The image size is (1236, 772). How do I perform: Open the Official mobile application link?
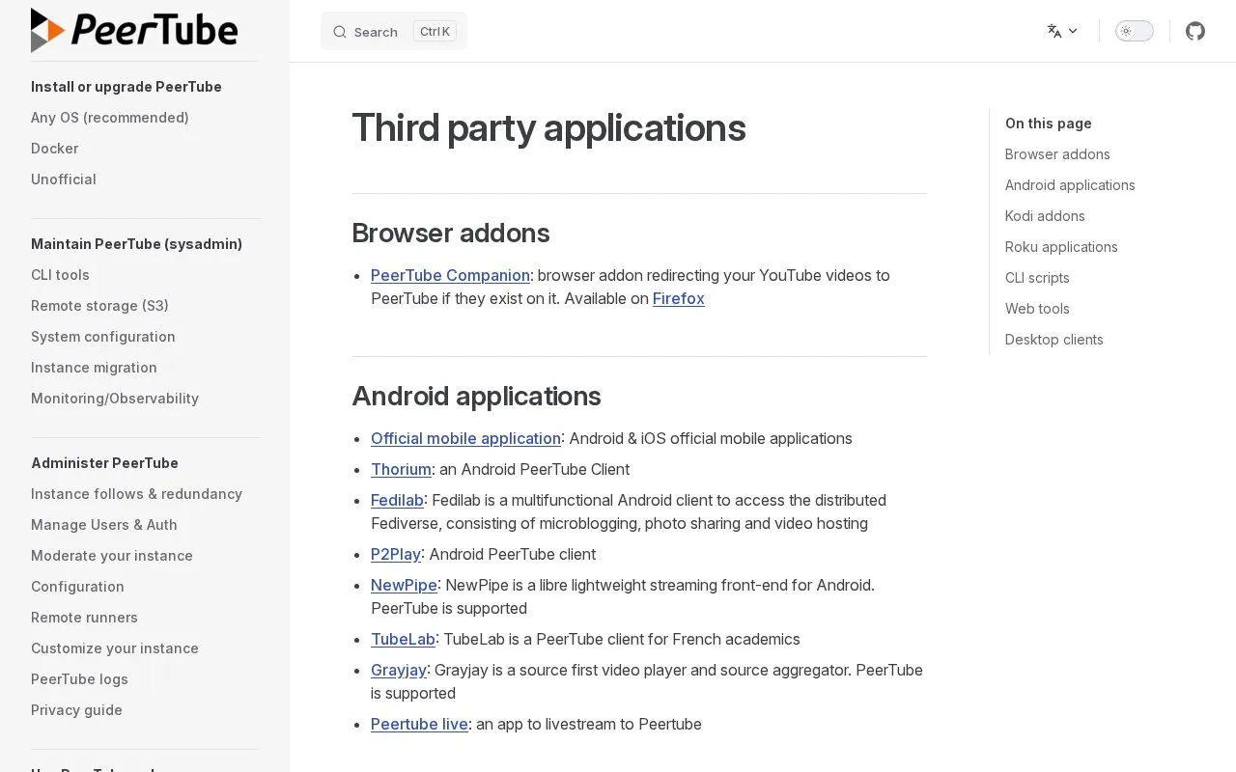(465, 438)
